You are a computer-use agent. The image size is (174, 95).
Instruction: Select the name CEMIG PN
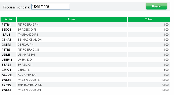coord(24,70)
